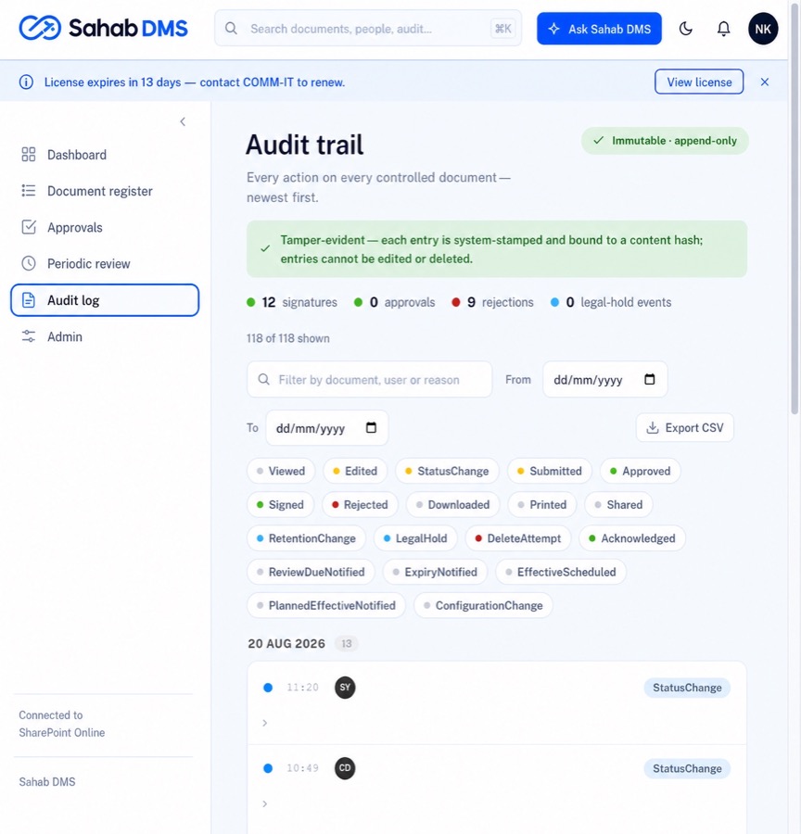This screenshot has height=834, width=801.
Task: Click the 9 rejections counter
Action: click(492, 302)
